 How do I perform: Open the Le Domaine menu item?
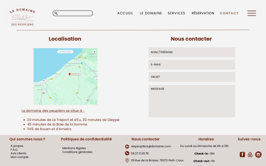coord(151,13)
